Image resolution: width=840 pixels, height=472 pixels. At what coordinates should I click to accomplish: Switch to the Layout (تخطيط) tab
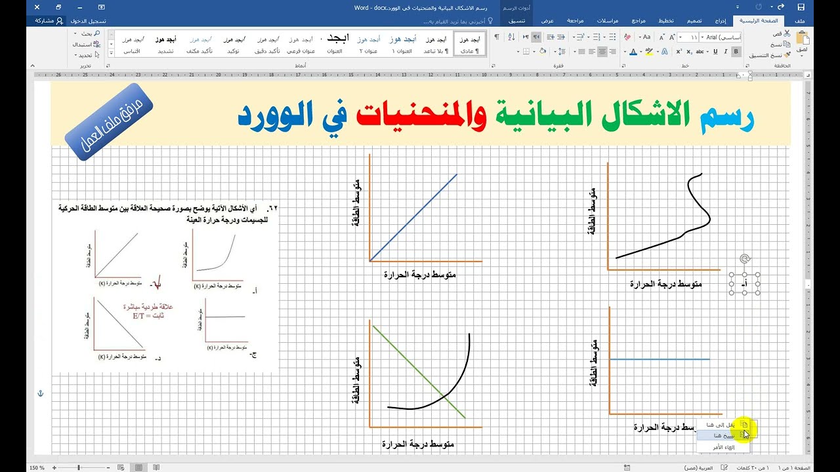coord(666,20)
